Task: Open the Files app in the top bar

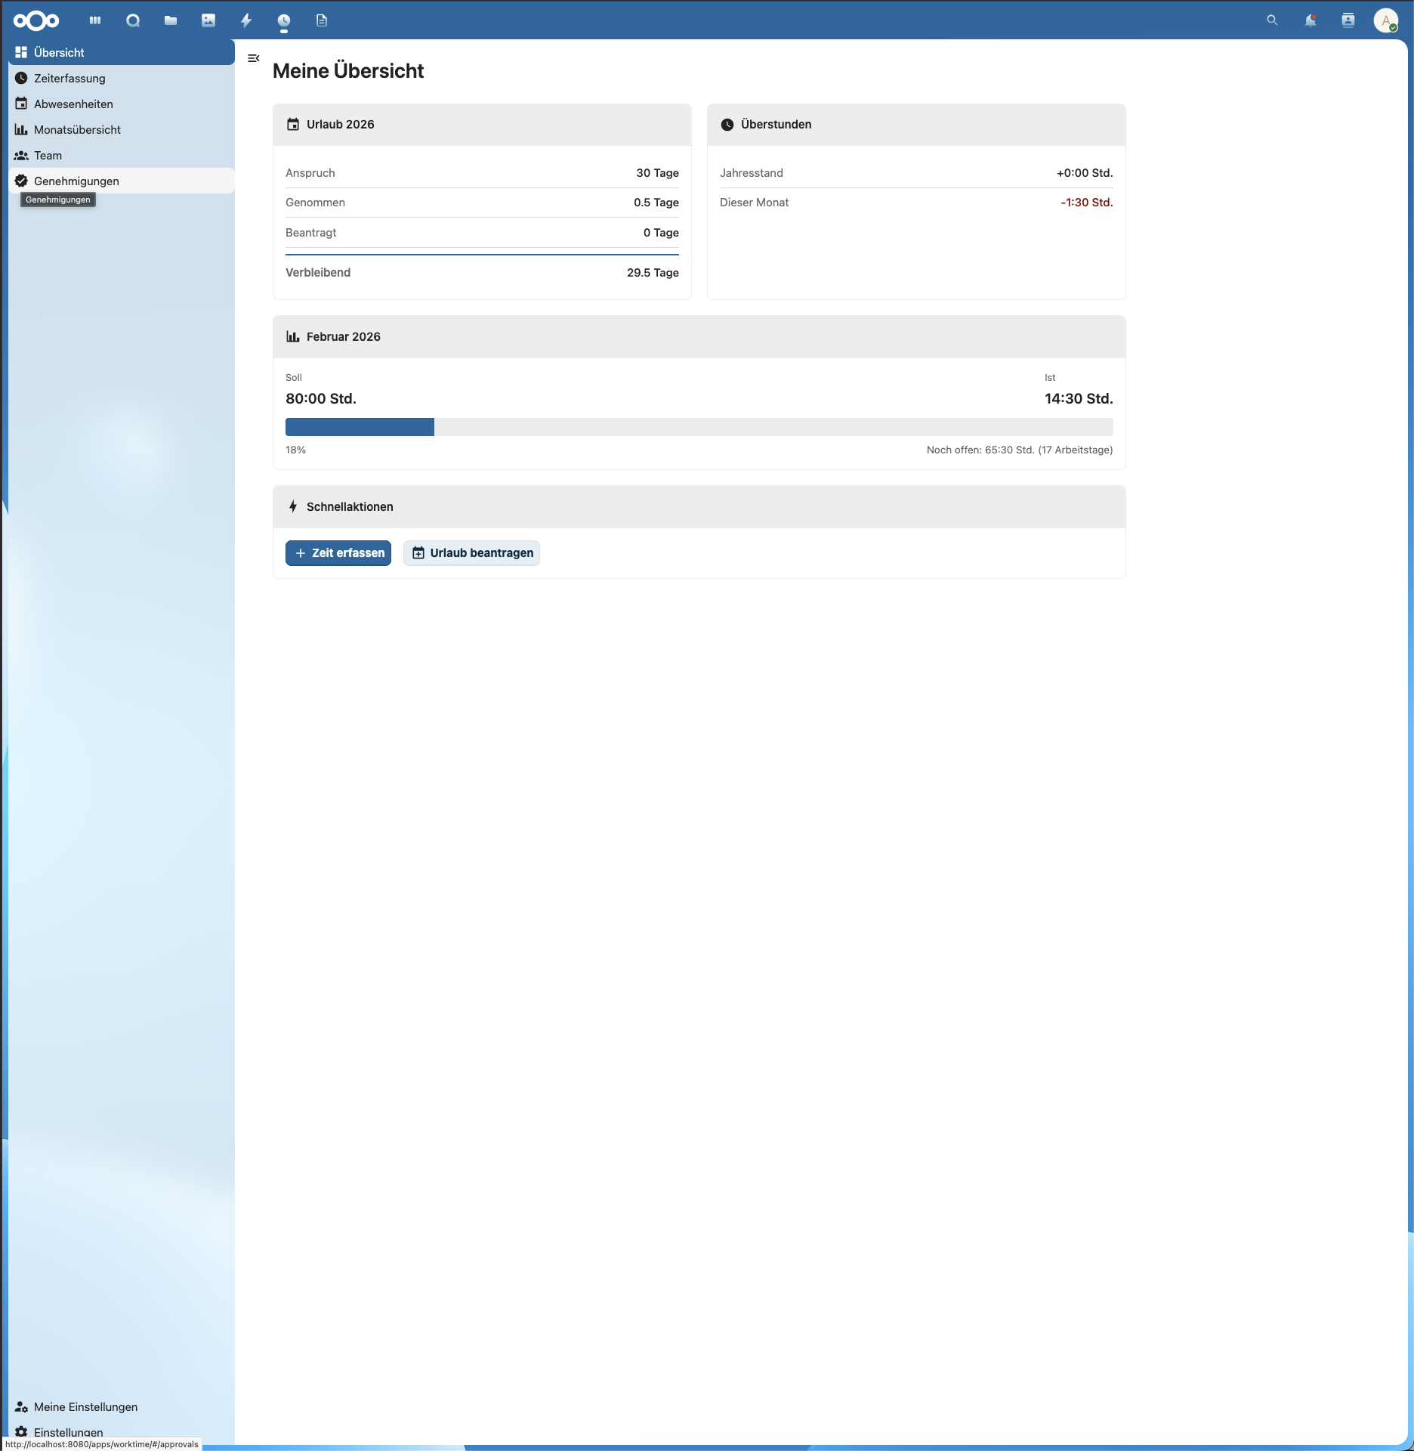Action: [x=171, y=20]
